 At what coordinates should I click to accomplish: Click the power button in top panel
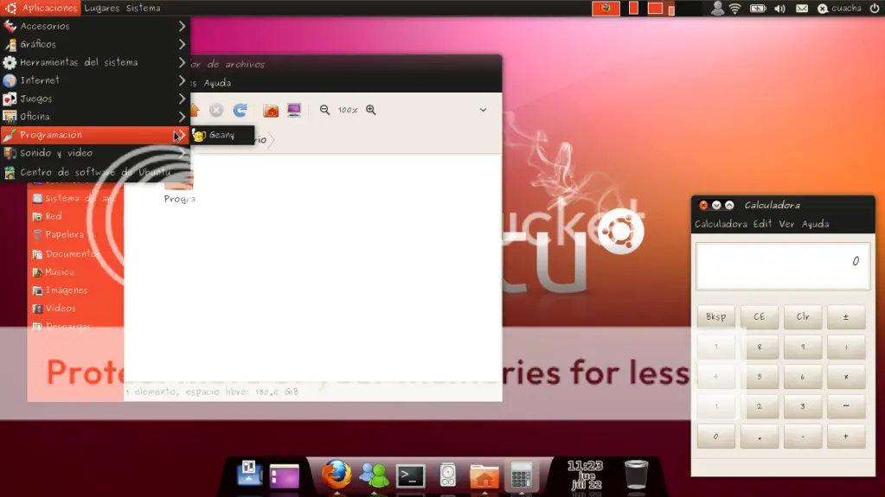pos(875,8)
